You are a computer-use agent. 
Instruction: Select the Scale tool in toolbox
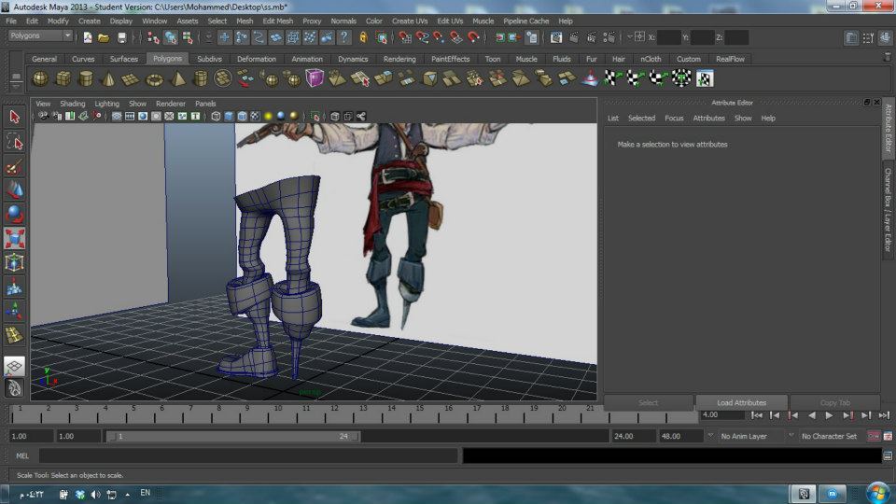(14, 238)
